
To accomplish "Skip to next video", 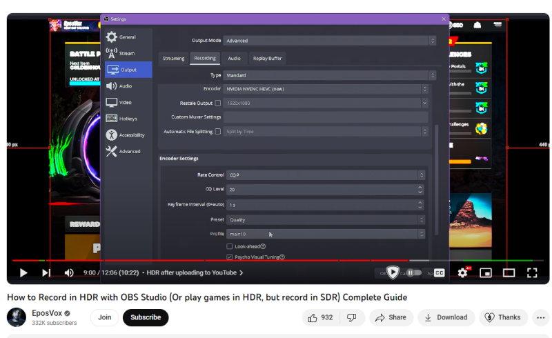I will 46,273.
